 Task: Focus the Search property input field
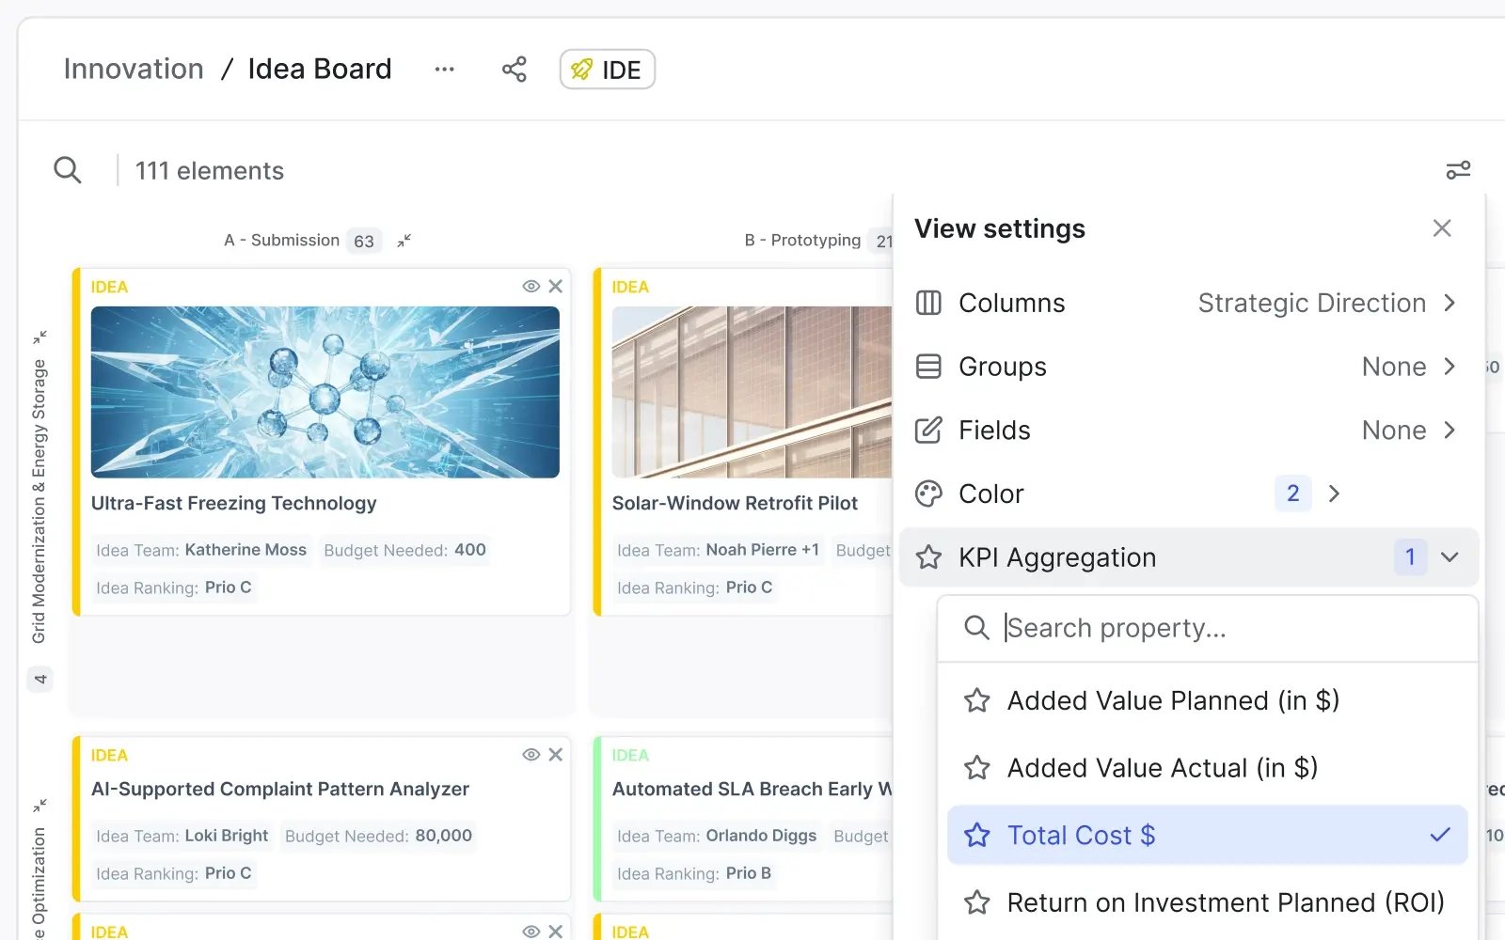(x=1208, y=628)
